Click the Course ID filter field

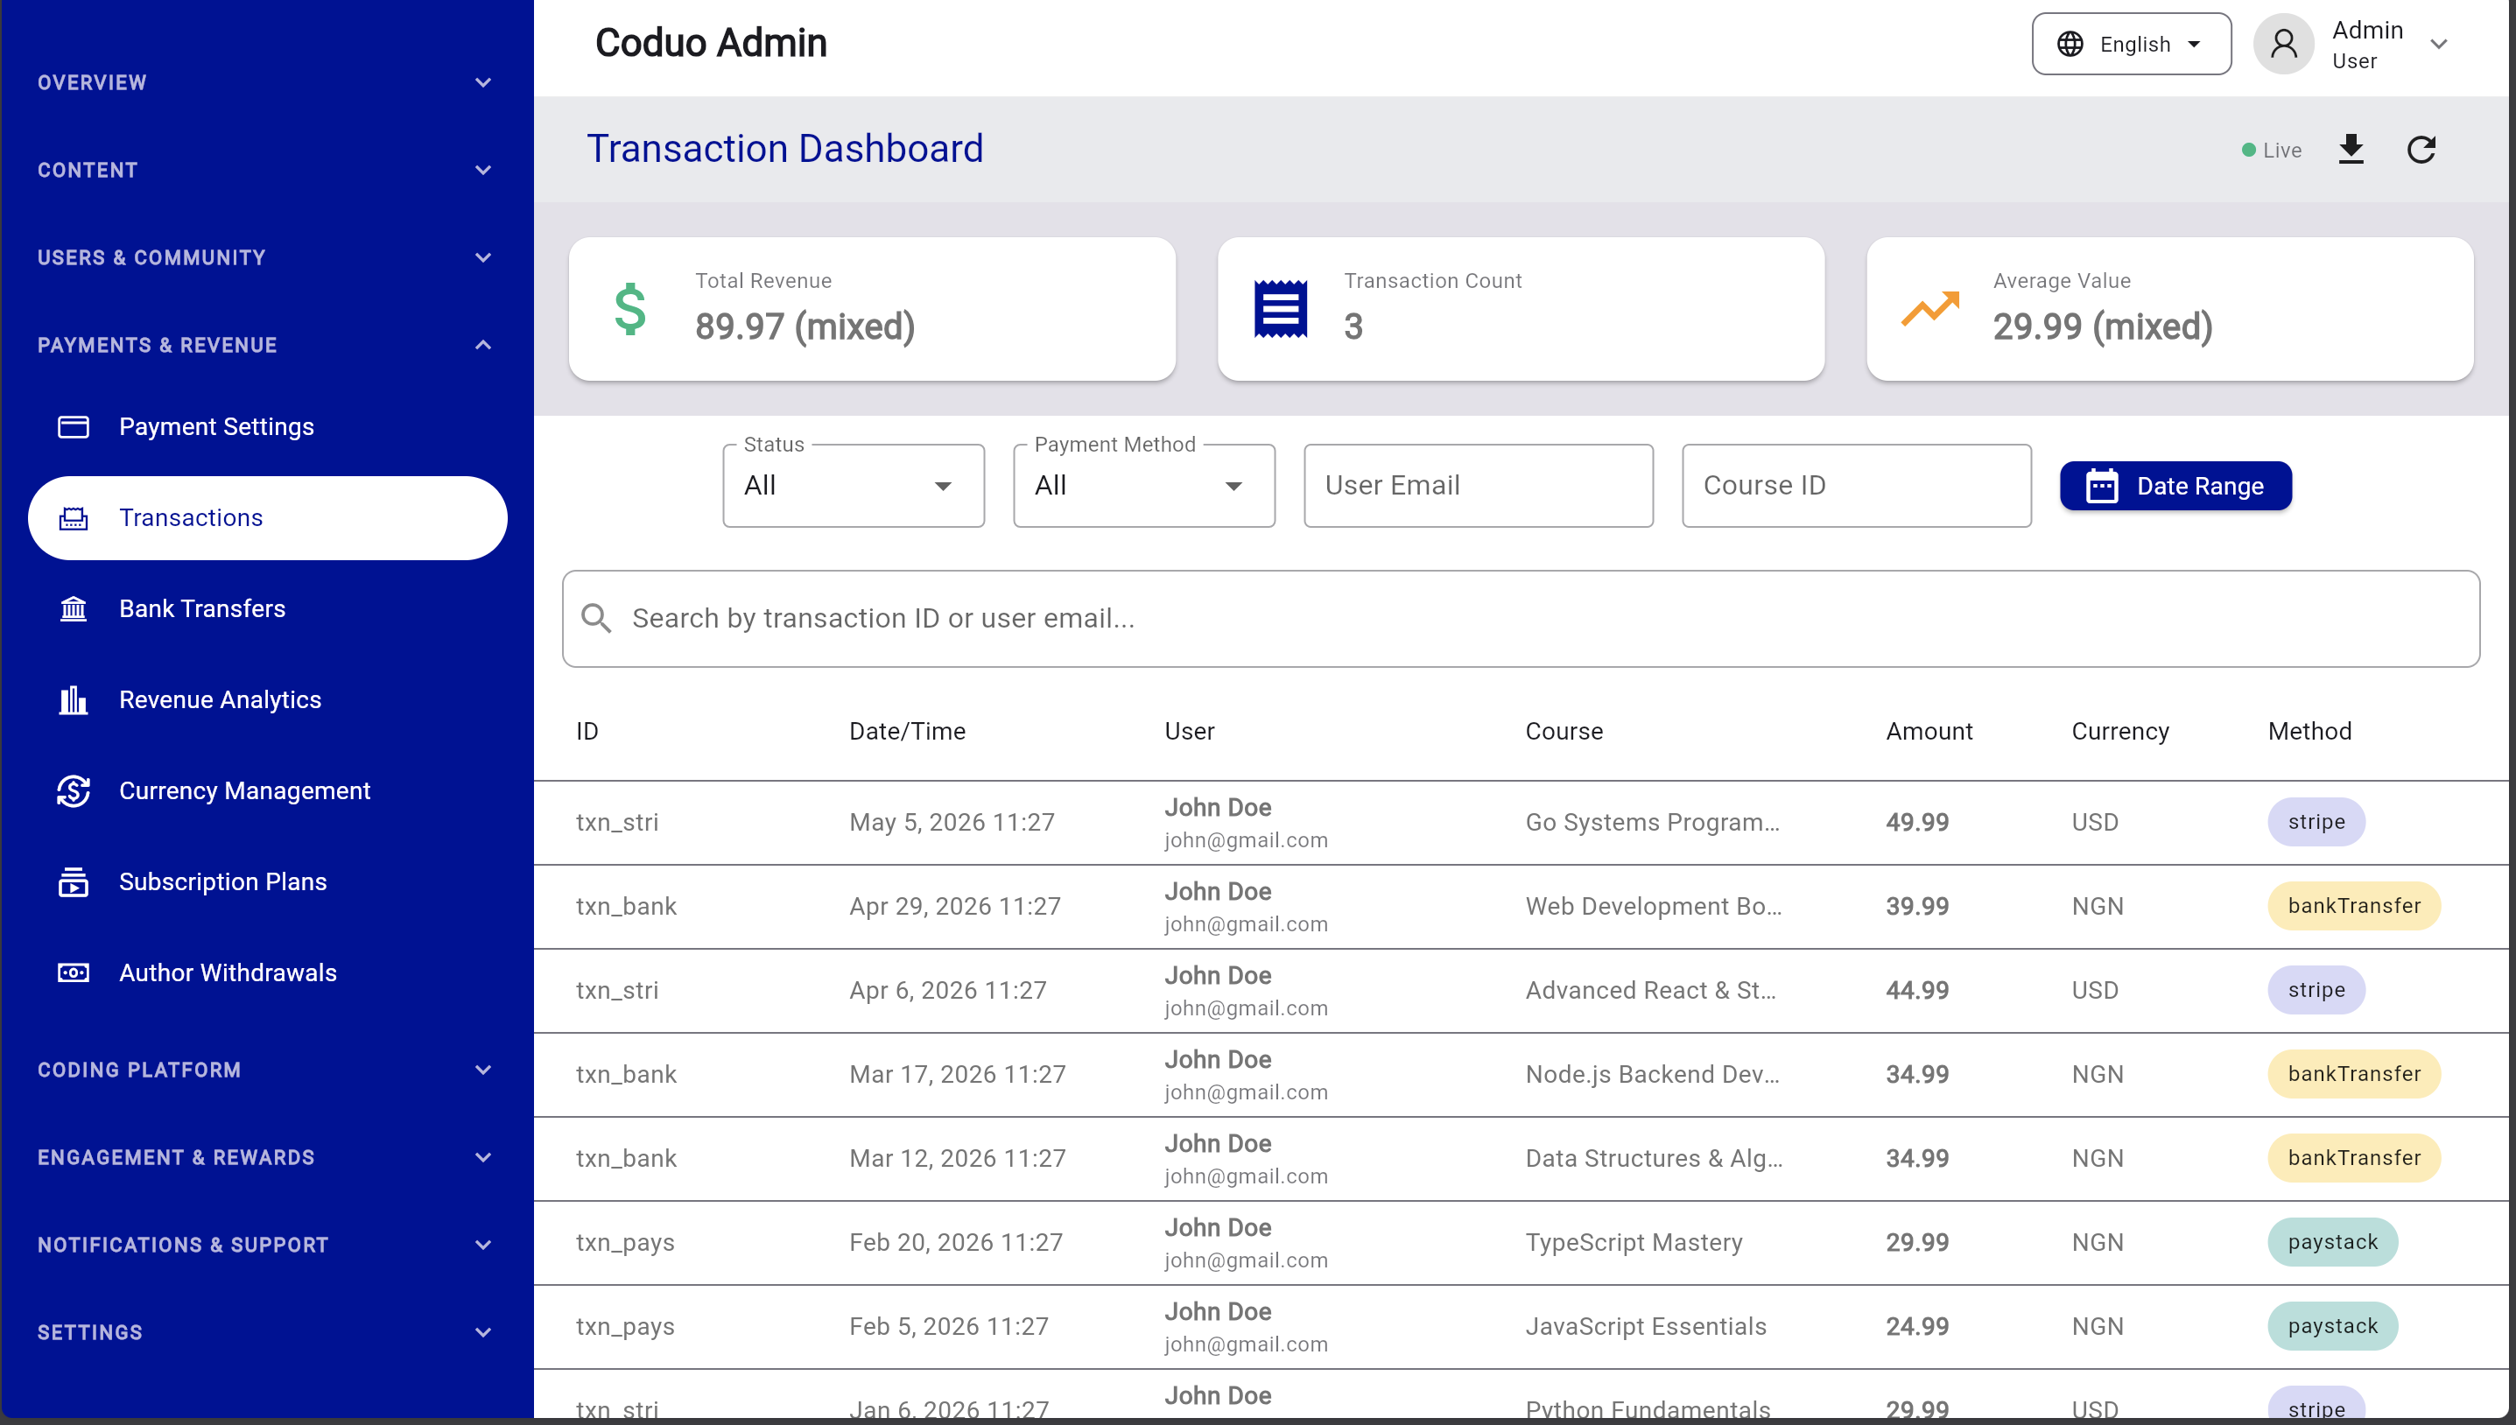[1857, 487]
